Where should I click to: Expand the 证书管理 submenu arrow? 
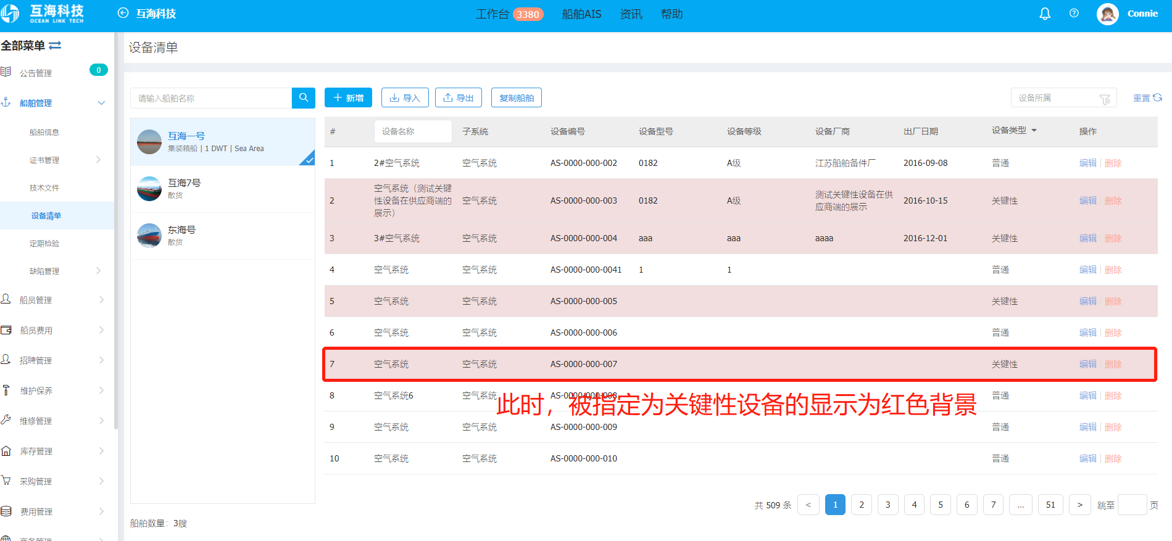point(99,160)
